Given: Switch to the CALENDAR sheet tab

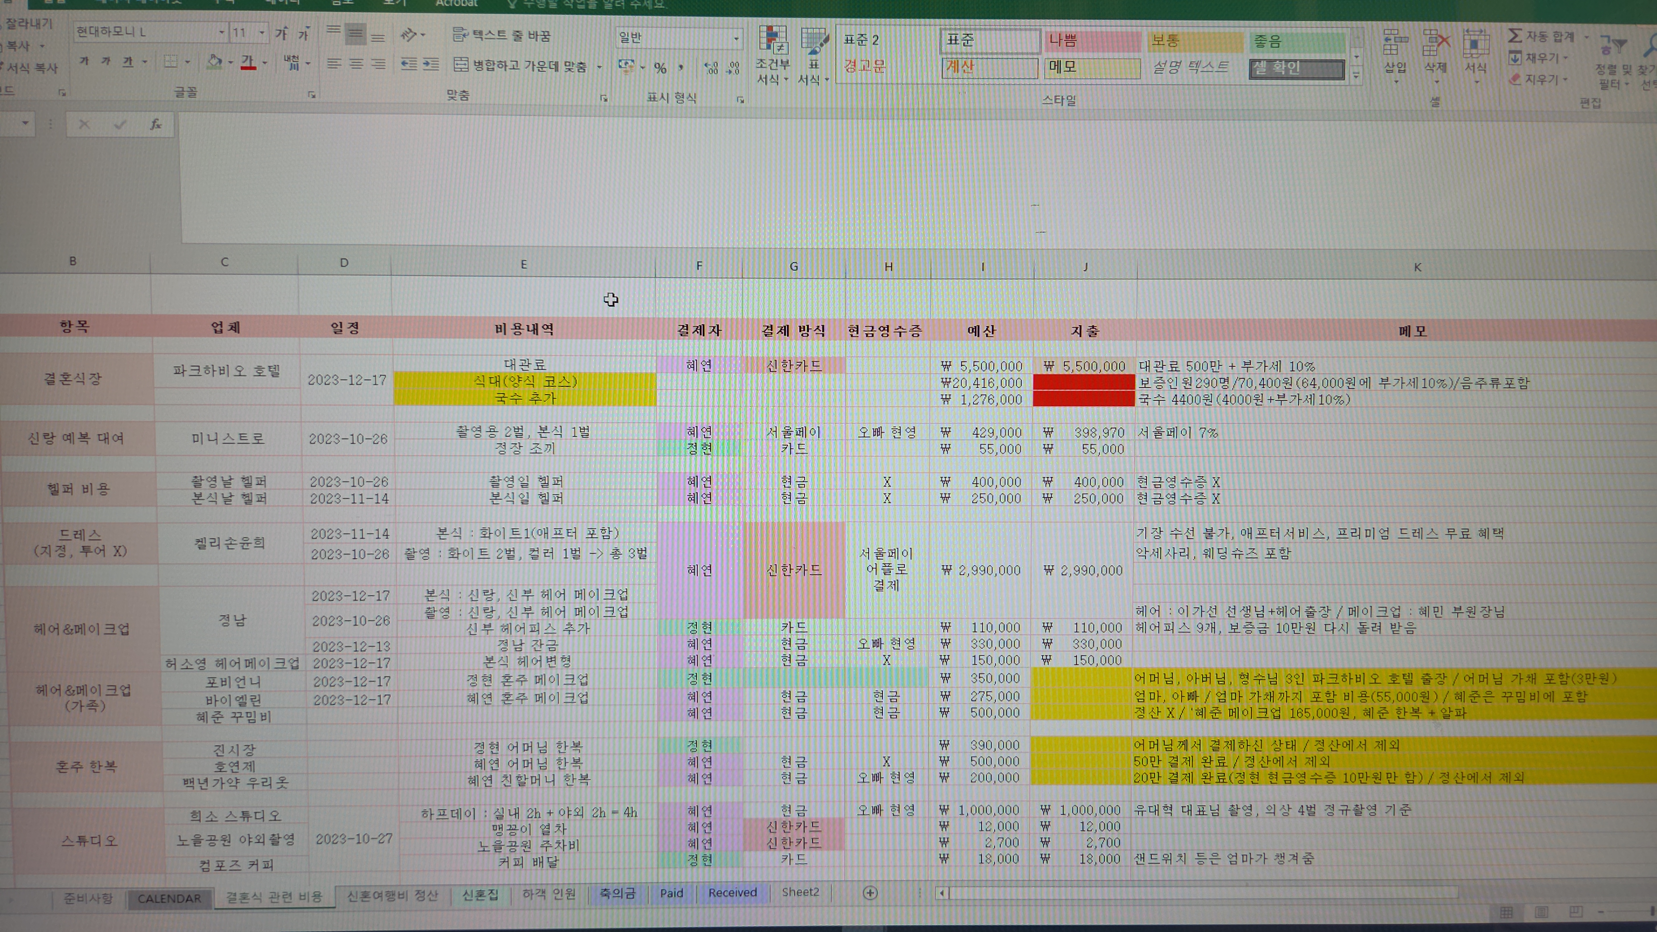Looking at the screenshot, I should pyautogui.click(x=169, y=898).
